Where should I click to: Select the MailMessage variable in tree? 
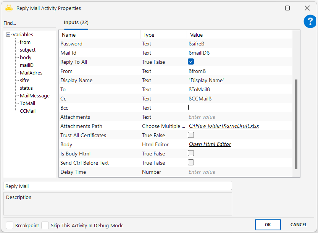(x=34, y=96)
